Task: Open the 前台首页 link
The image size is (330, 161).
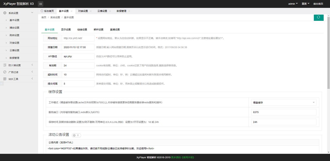Action: click(x=318, y=4)
